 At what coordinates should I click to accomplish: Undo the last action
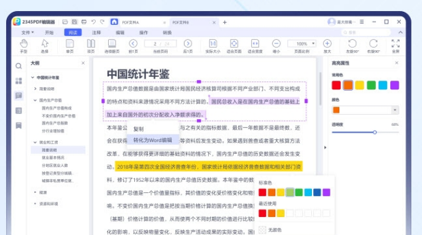click(93, 22)
